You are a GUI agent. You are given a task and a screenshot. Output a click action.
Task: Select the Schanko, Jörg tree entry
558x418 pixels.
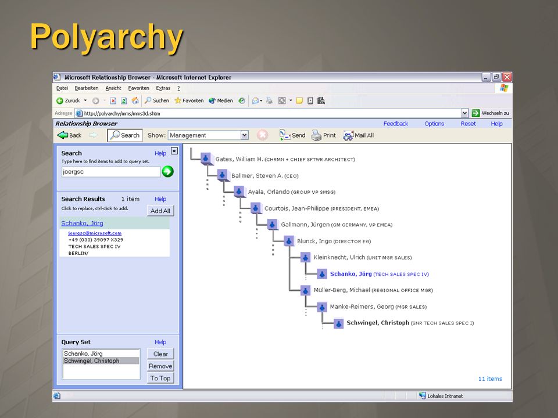click(380, 274)
